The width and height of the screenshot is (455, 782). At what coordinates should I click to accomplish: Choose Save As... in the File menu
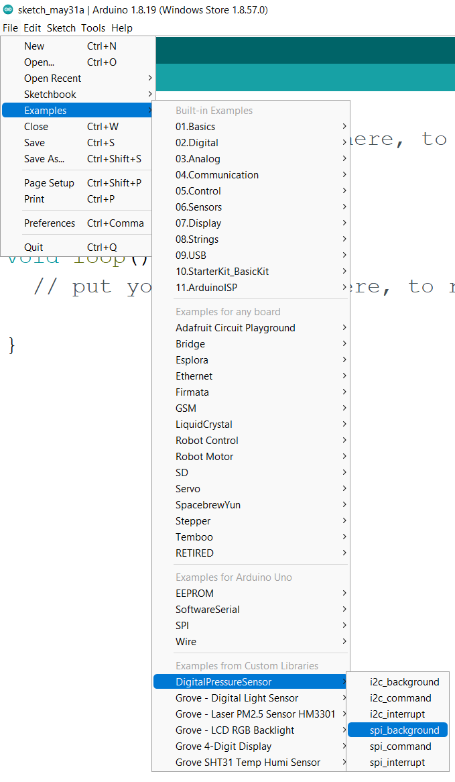pyautogui.click(x=78, y=158)
